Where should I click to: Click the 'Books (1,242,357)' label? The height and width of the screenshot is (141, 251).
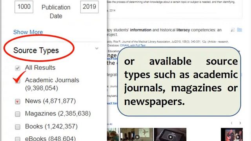(51, 127)
